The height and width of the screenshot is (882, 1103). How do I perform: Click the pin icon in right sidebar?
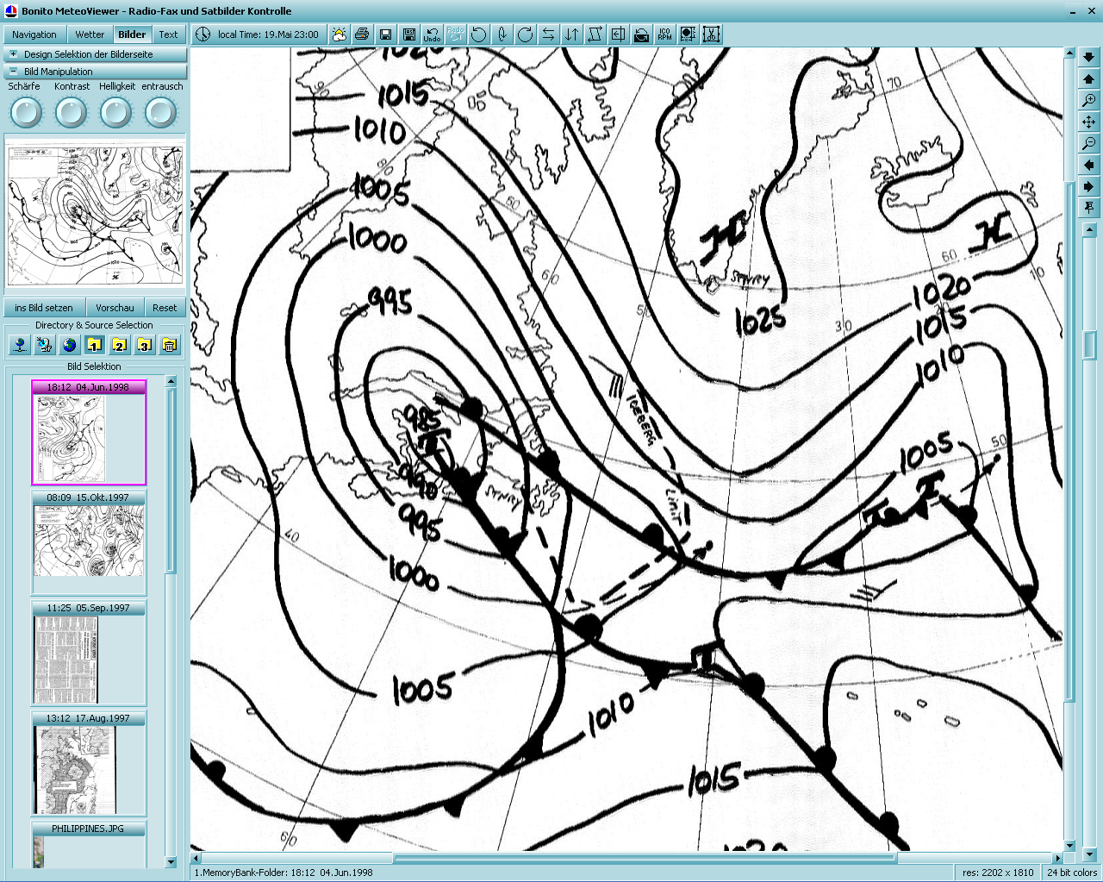[1089, 208]
